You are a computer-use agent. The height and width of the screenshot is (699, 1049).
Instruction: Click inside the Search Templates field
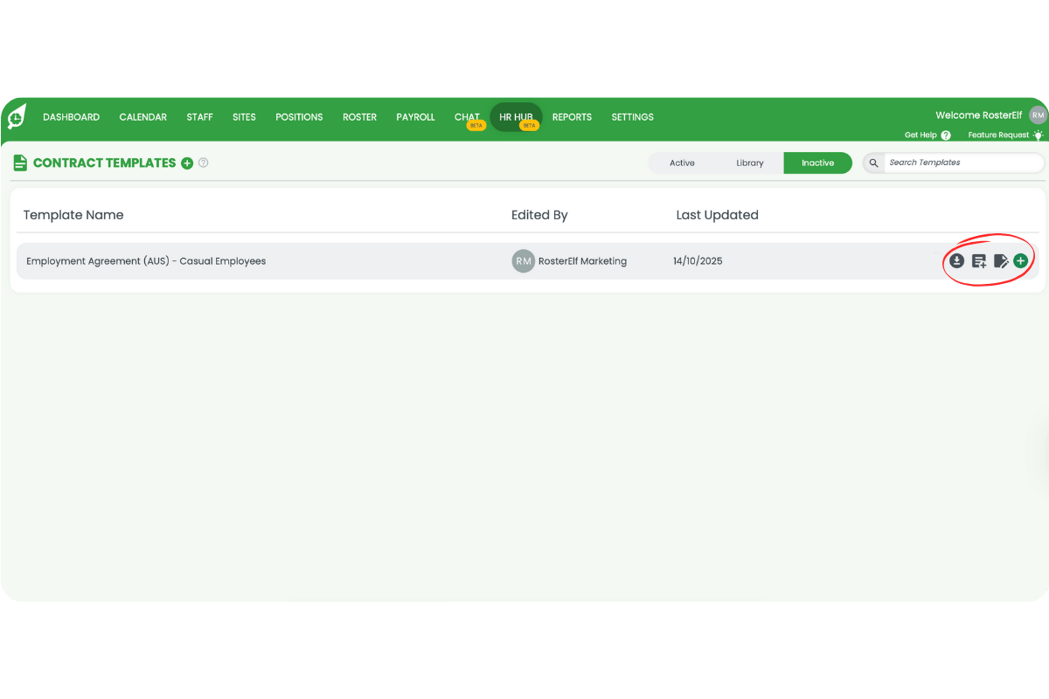(x=953, y=163)
